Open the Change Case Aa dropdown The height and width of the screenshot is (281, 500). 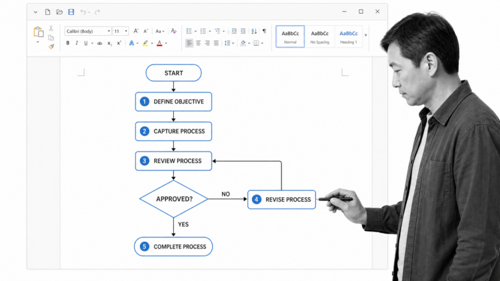(160, 31)
